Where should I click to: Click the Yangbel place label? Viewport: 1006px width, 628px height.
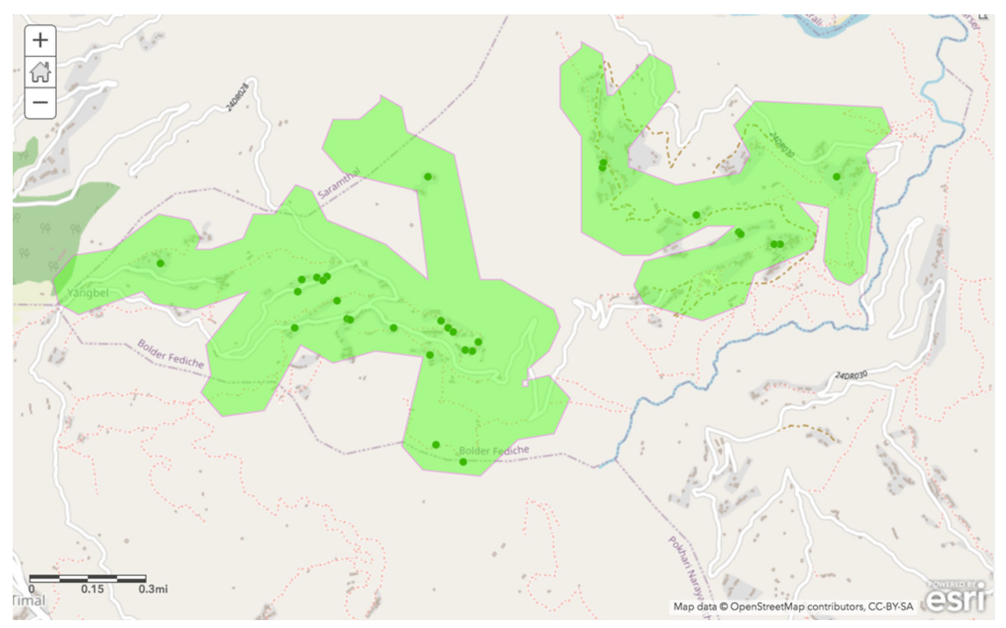coord(88,293)
